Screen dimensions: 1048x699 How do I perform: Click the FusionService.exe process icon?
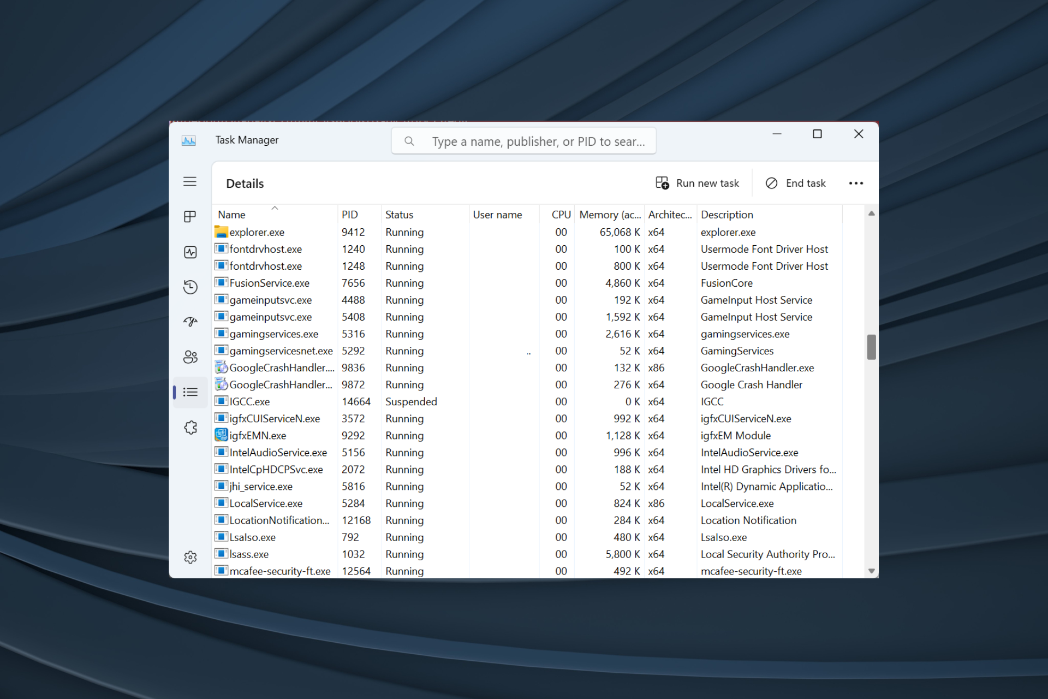221,282
